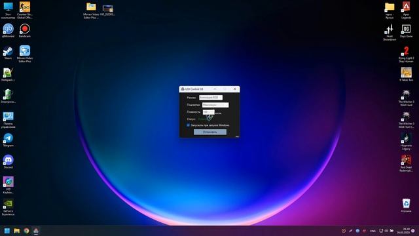
Task: Open Counter-Strike Global Offensive shortcut
Action: [x=25, y=10]
